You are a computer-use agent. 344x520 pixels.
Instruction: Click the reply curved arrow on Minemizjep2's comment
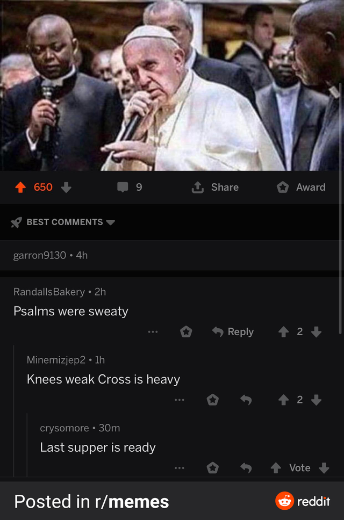click(x=246, y=400)
